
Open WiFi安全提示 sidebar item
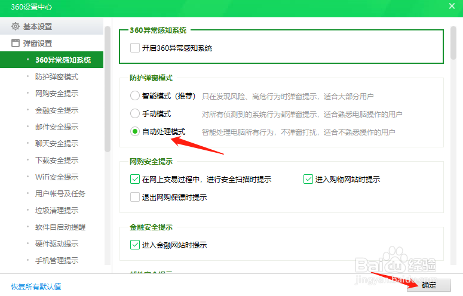point(51,177)
